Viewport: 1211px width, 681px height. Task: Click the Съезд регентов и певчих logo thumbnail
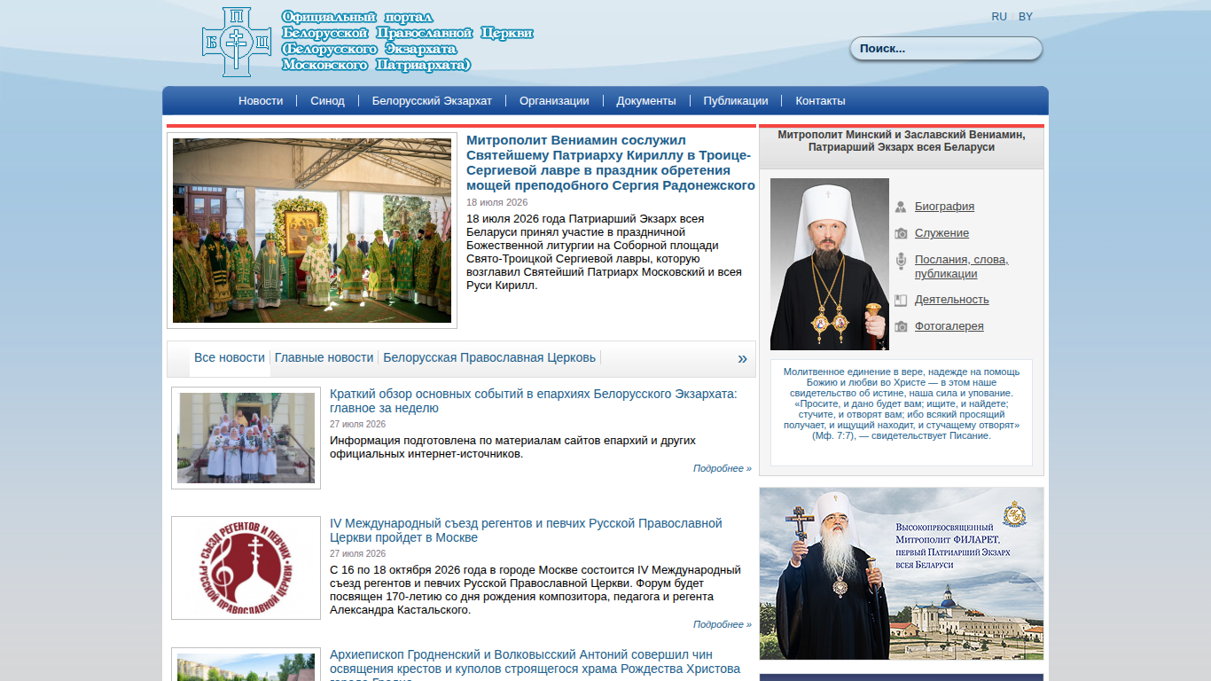[246, 568]
